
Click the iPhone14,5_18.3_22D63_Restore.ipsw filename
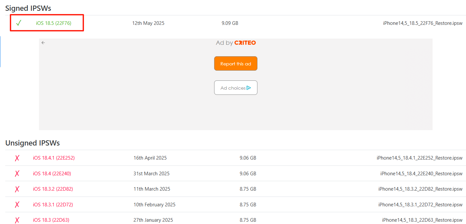coord(422,220)
